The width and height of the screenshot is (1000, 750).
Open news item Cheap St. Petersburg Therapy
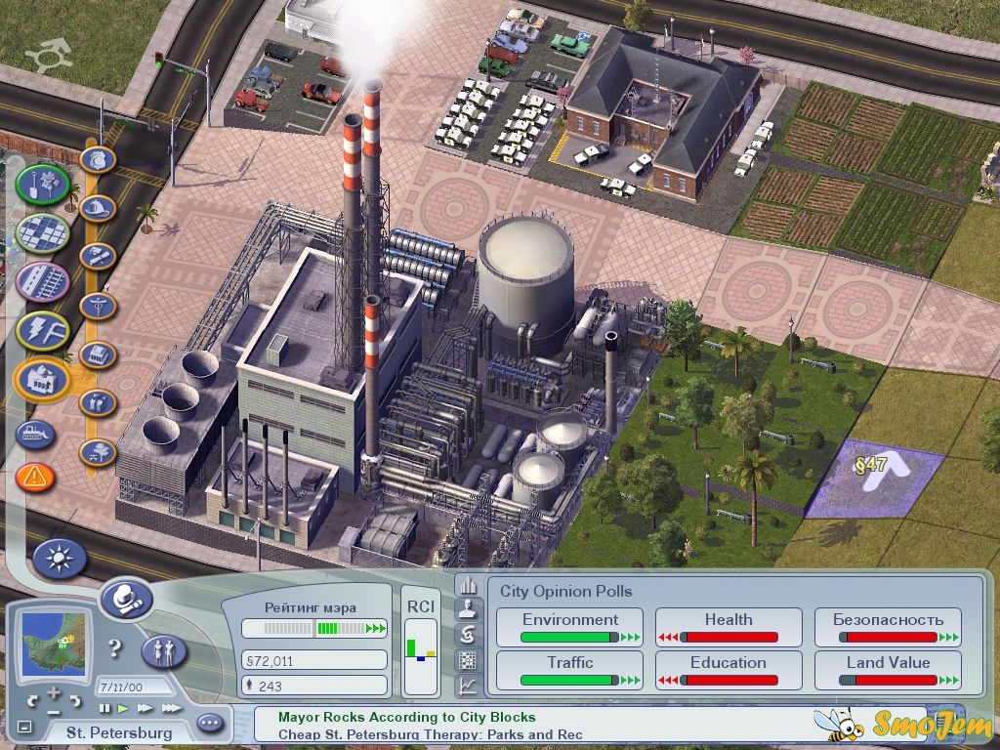pyautogui.click(x=431, y=734)
